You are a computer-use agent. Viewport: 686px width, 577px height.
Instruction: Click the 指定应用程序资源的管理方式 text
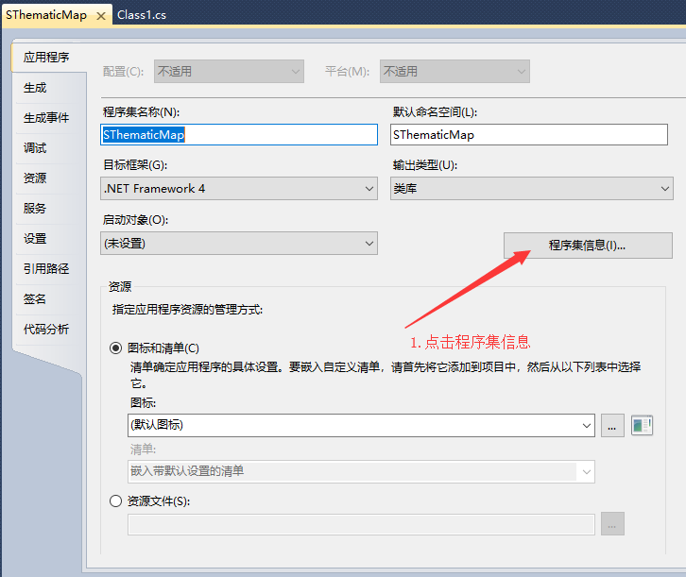click(x=187, y=310)
